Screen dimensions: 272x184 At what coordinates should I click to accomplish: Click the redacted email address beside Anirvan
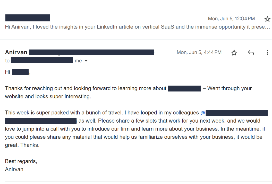(91, 53)
